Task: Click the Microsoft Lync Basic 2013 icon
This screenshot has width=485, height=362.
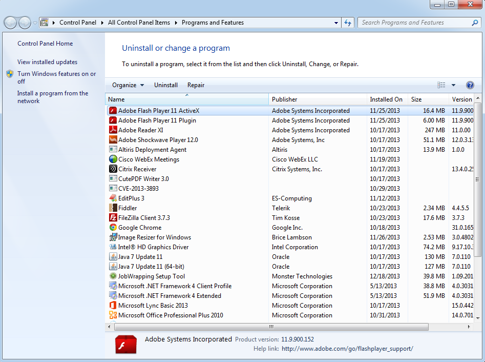Action: pyautogui.click(x=113, y=305)
